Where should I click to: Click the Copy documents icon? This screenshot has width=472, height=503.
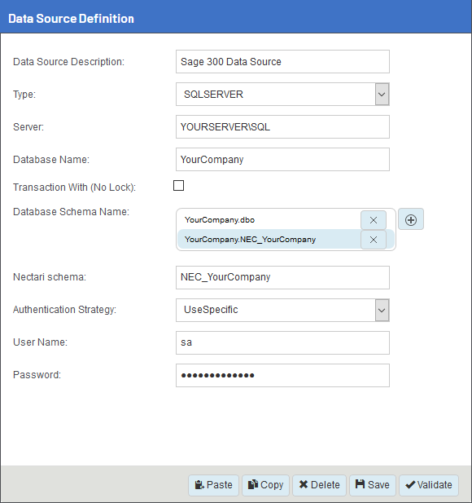(253, 484)
